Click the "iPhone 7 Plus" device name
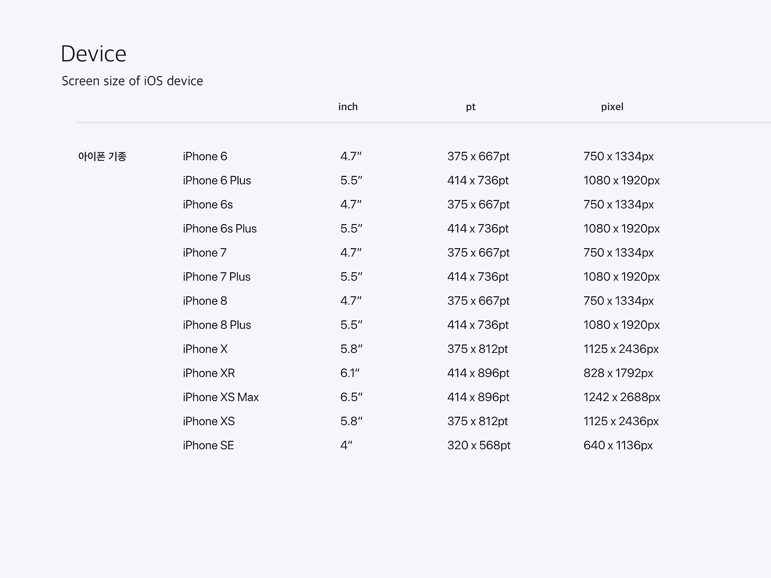The image size is (771, 578). (217, 277)
